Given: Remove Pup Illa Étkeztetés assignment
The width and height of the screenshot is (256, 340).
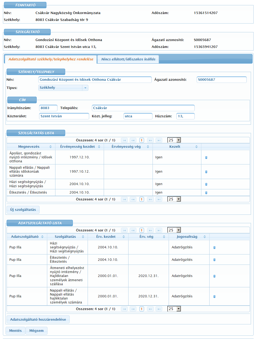Looking at the screenshot, I should click(214, 260).
